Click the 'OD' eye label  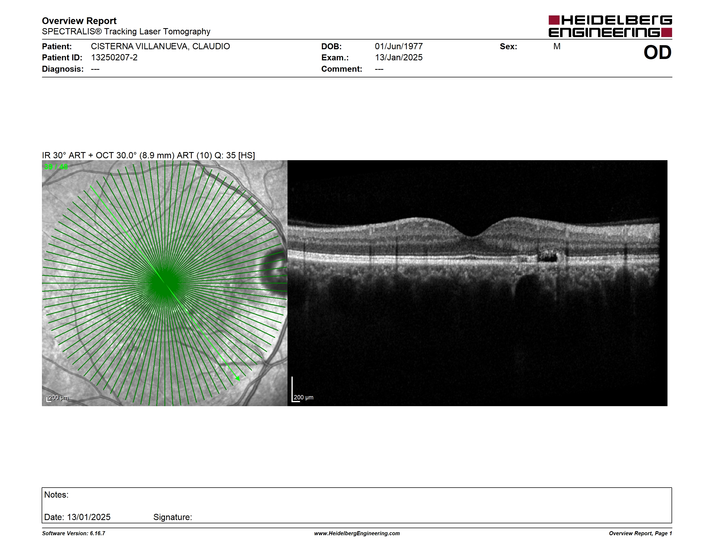click(x=657, y=53)
